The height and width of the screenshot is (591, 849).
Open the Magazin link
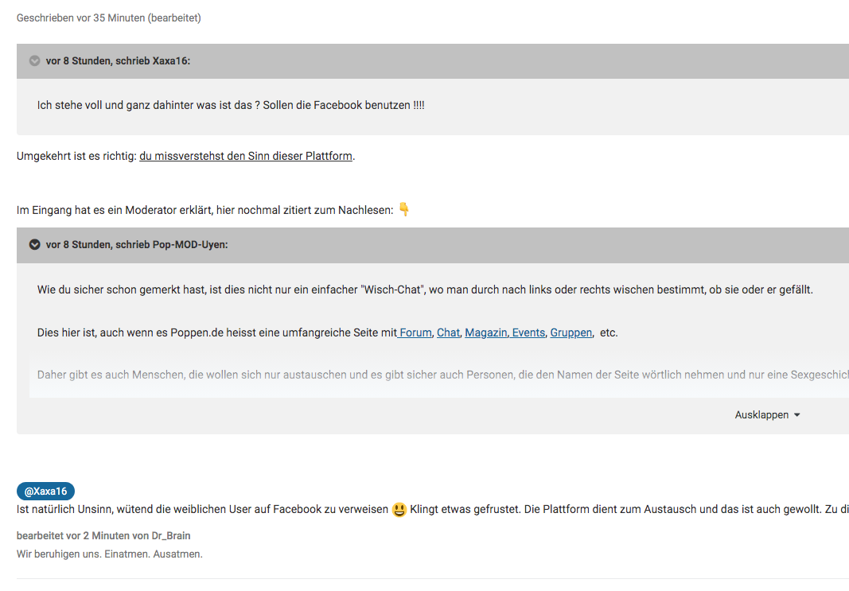click(485, 332)
